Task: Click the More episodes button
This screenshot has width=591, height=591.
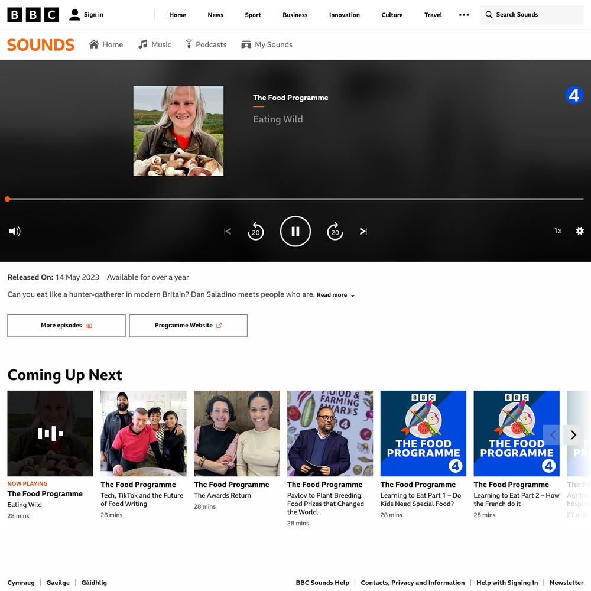Action: coord(66,326)
